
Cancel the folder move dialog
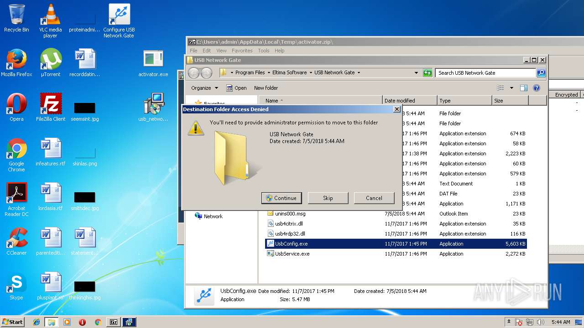[x=374, y=198]
